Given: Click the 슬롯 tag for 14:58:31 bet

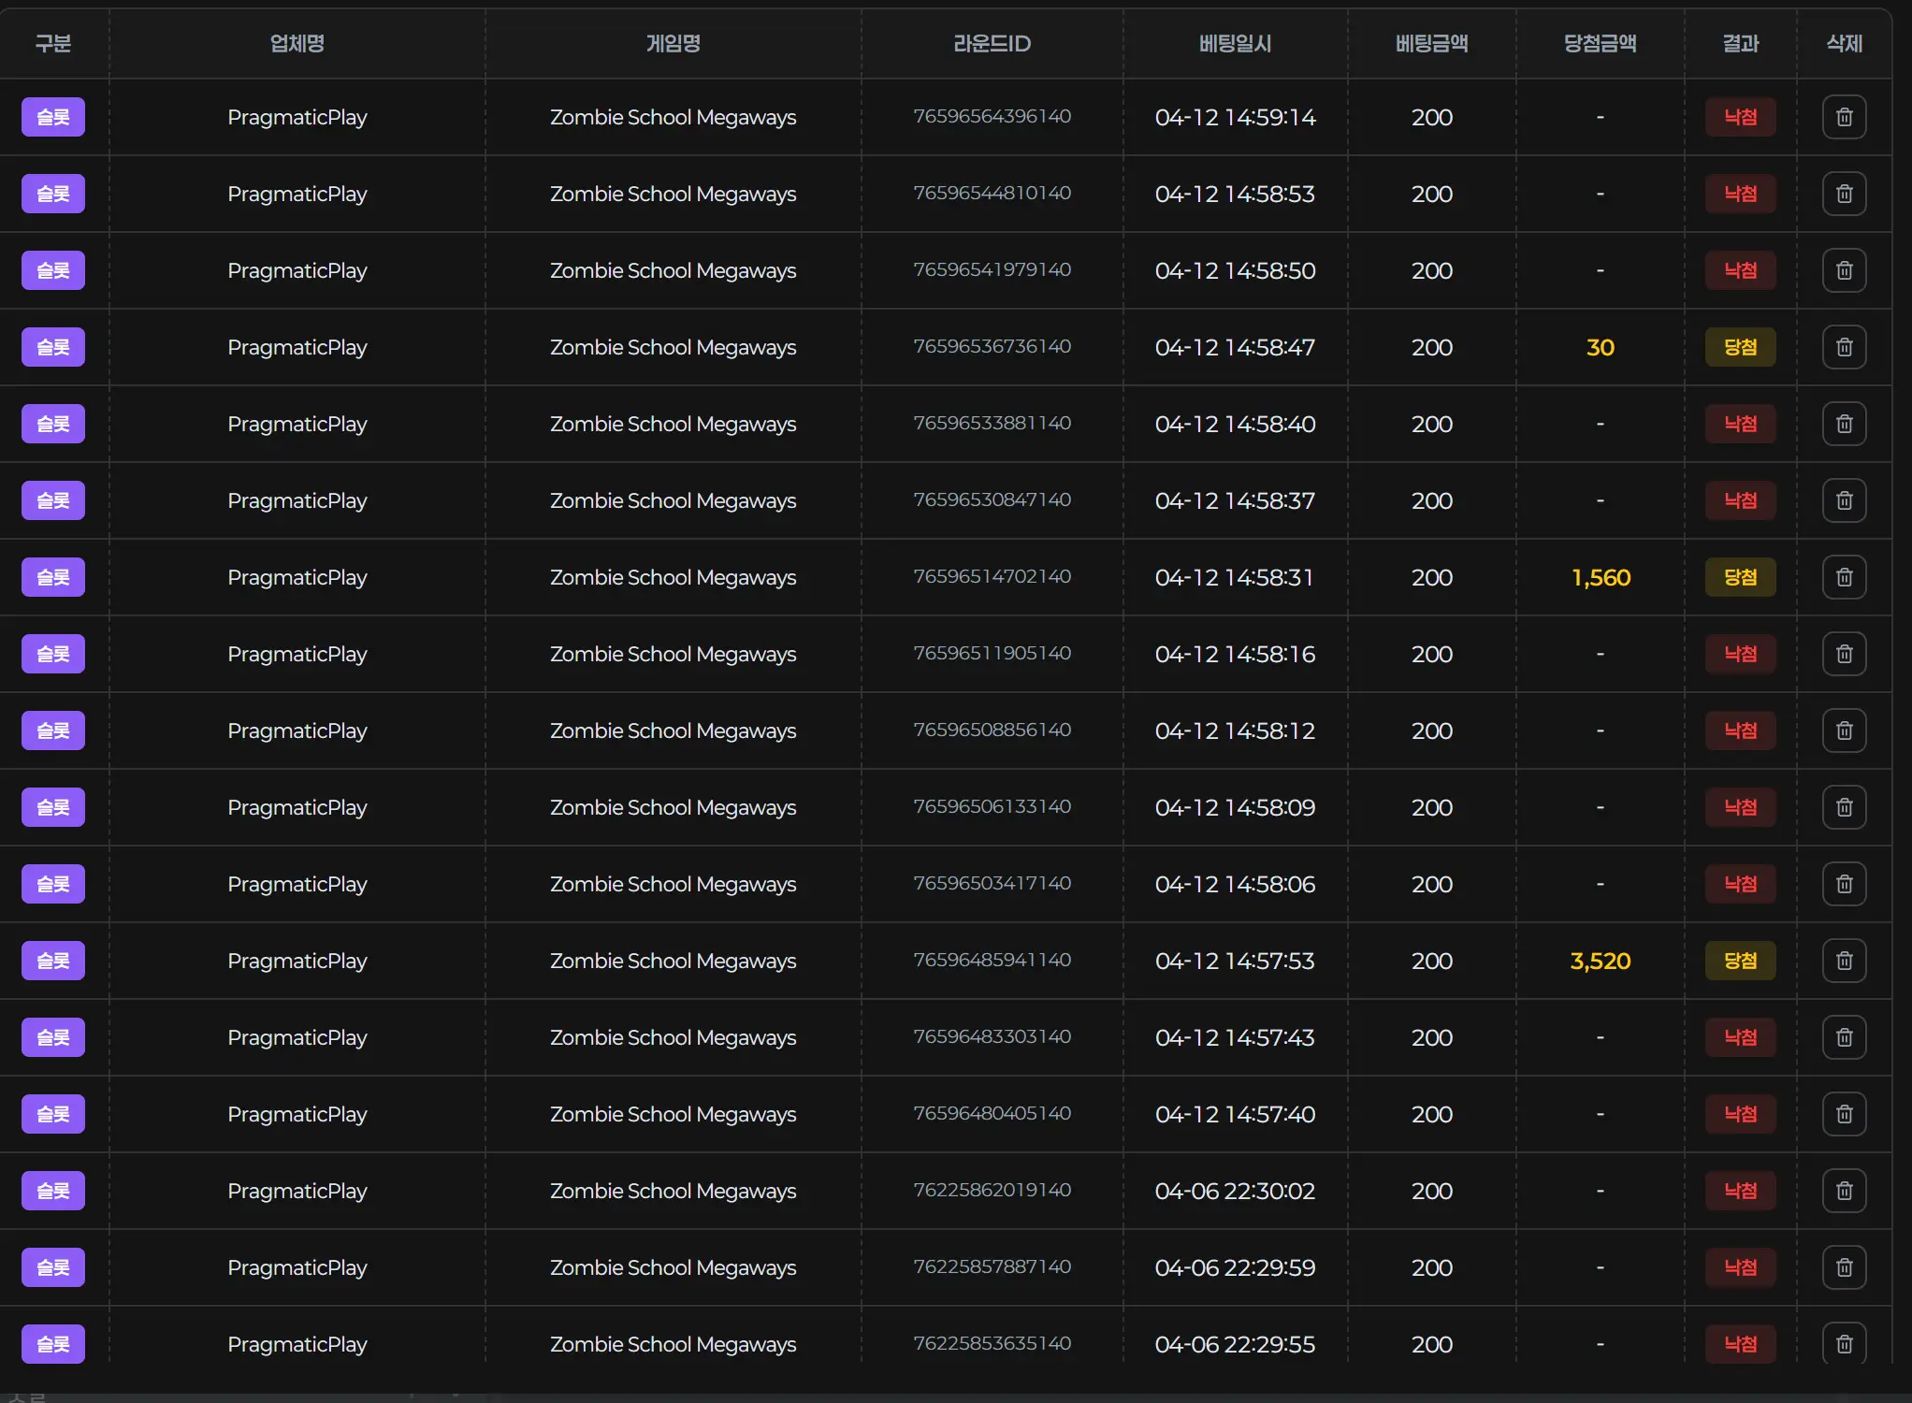Looking at the screenshot, I should 53,577.
